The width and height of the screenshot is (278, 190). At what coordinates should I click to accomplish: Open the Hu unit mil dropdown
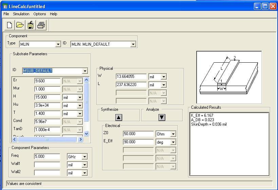point(80,106)
